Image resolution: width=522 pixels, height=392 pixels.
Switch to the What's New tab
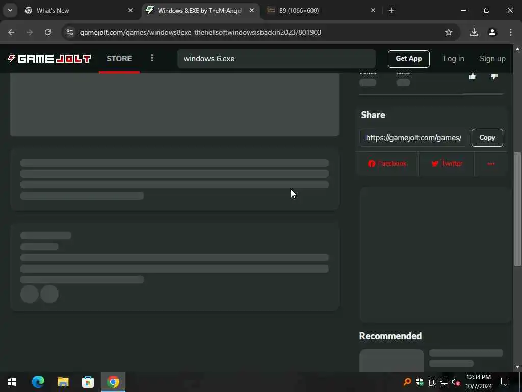(x=78, y=10)
